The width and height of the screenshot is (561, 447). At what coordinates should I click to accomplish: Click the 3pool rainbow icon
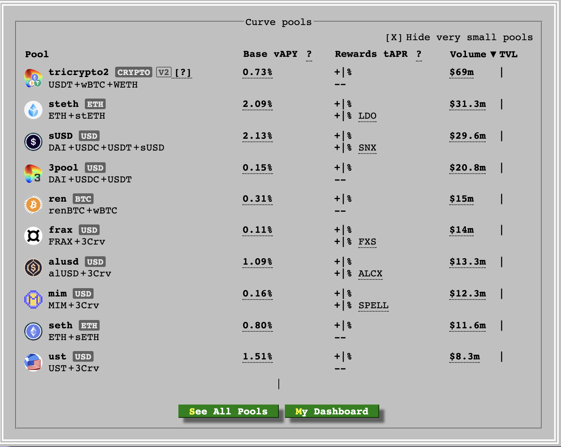pyautogui.click(x=33, y=174)
